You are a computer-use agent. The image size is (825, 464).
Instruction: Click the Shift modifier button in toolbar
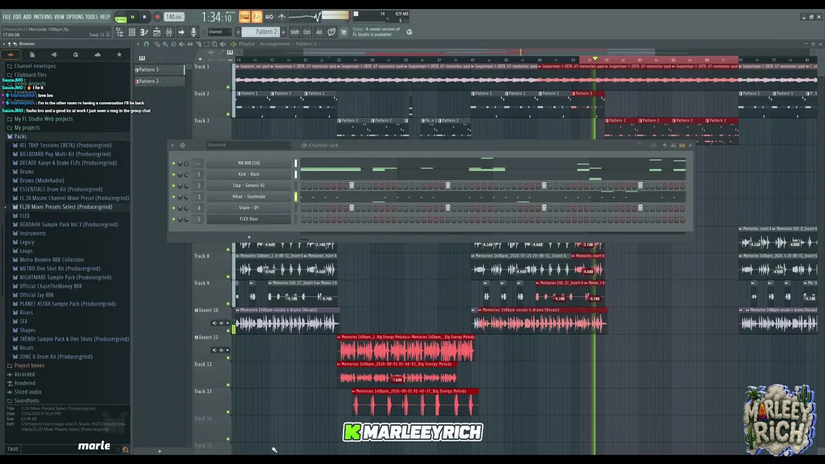pyautogui.click(x=295, y=32)
